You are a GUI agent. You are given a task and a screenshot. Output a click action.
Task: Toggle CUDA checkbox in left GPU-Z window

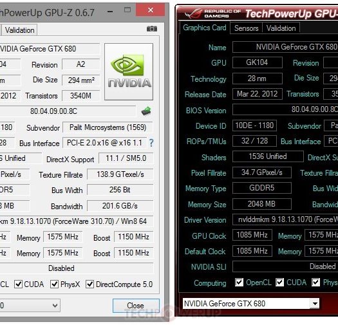point(18,284)
